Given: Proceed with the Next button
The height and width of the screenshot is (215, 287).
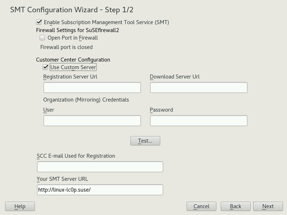Looking at the screenshot, I should (268, 206).
